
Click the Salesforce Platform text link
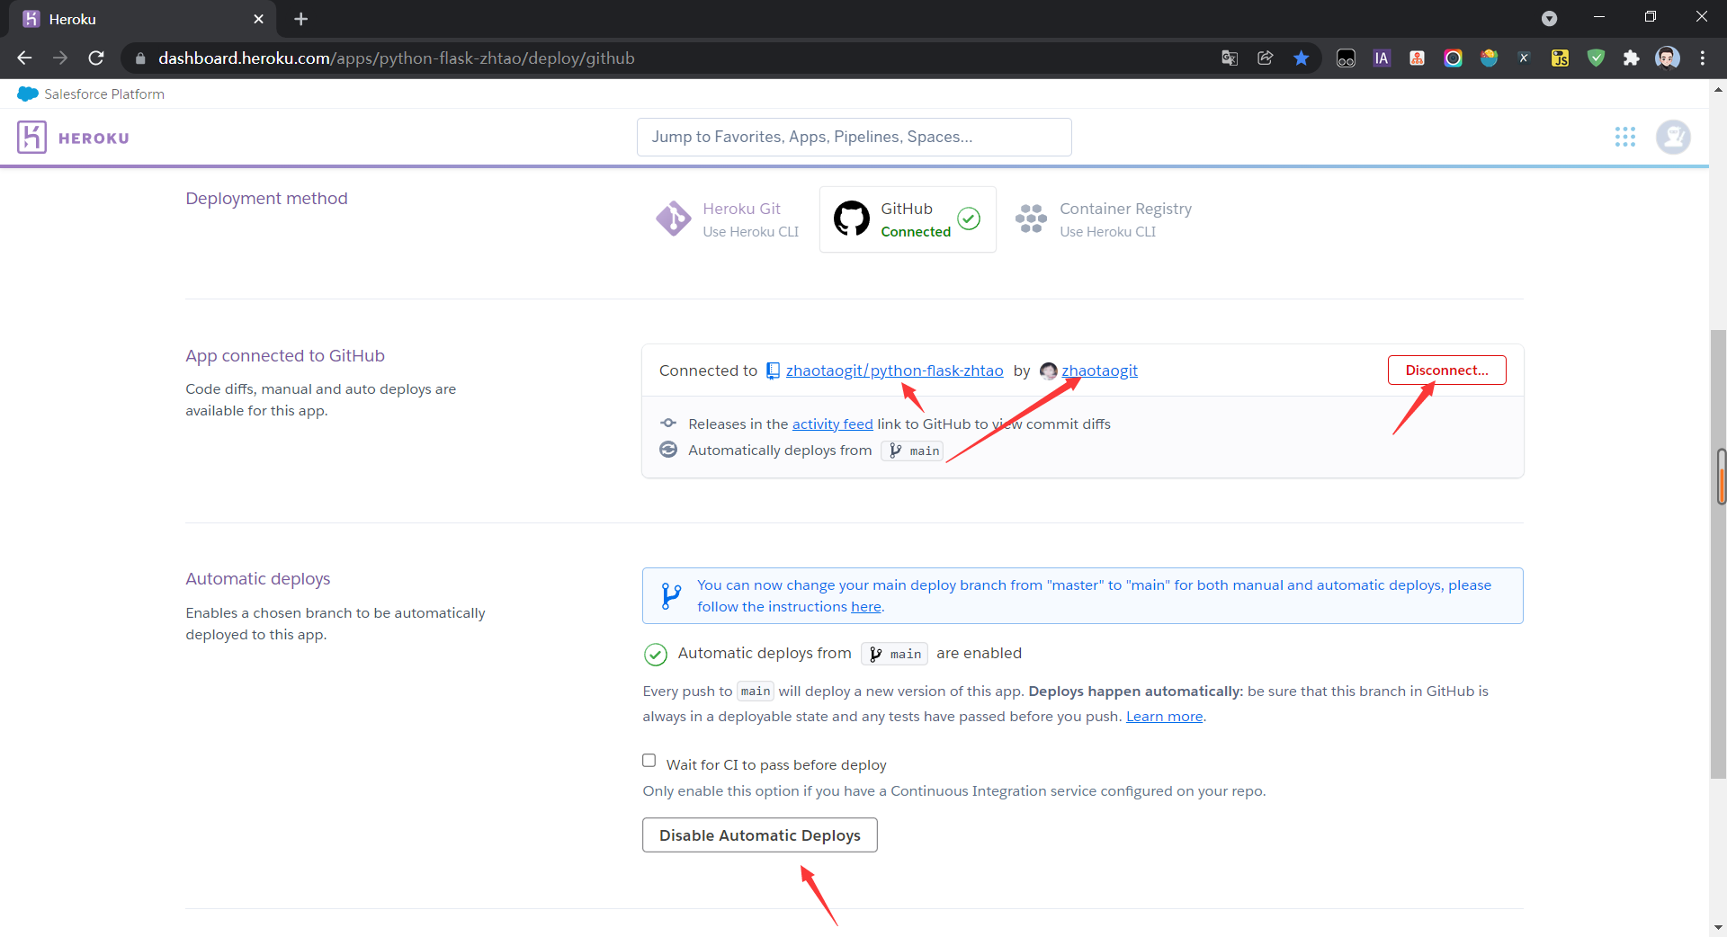(104, 94)
